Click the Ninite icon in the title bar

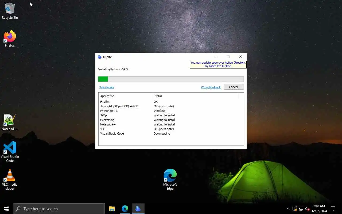pyautogui.click(x=100, y=57)
